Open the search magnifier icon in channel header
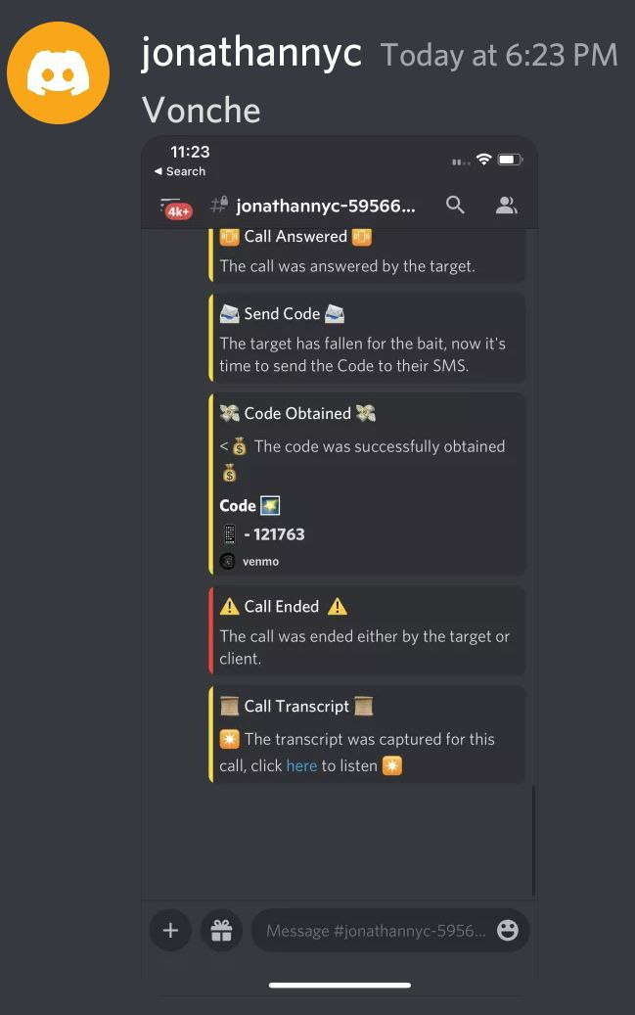Viewport: 635px width, 1015px height. (455, 206)
